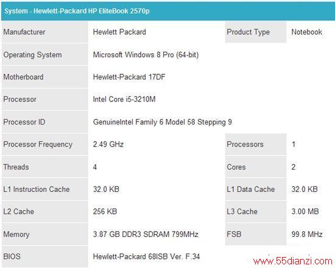Screen dimensions: 335x268
Task: Click the L3 Cache label cell
Action: coord(256,211)
